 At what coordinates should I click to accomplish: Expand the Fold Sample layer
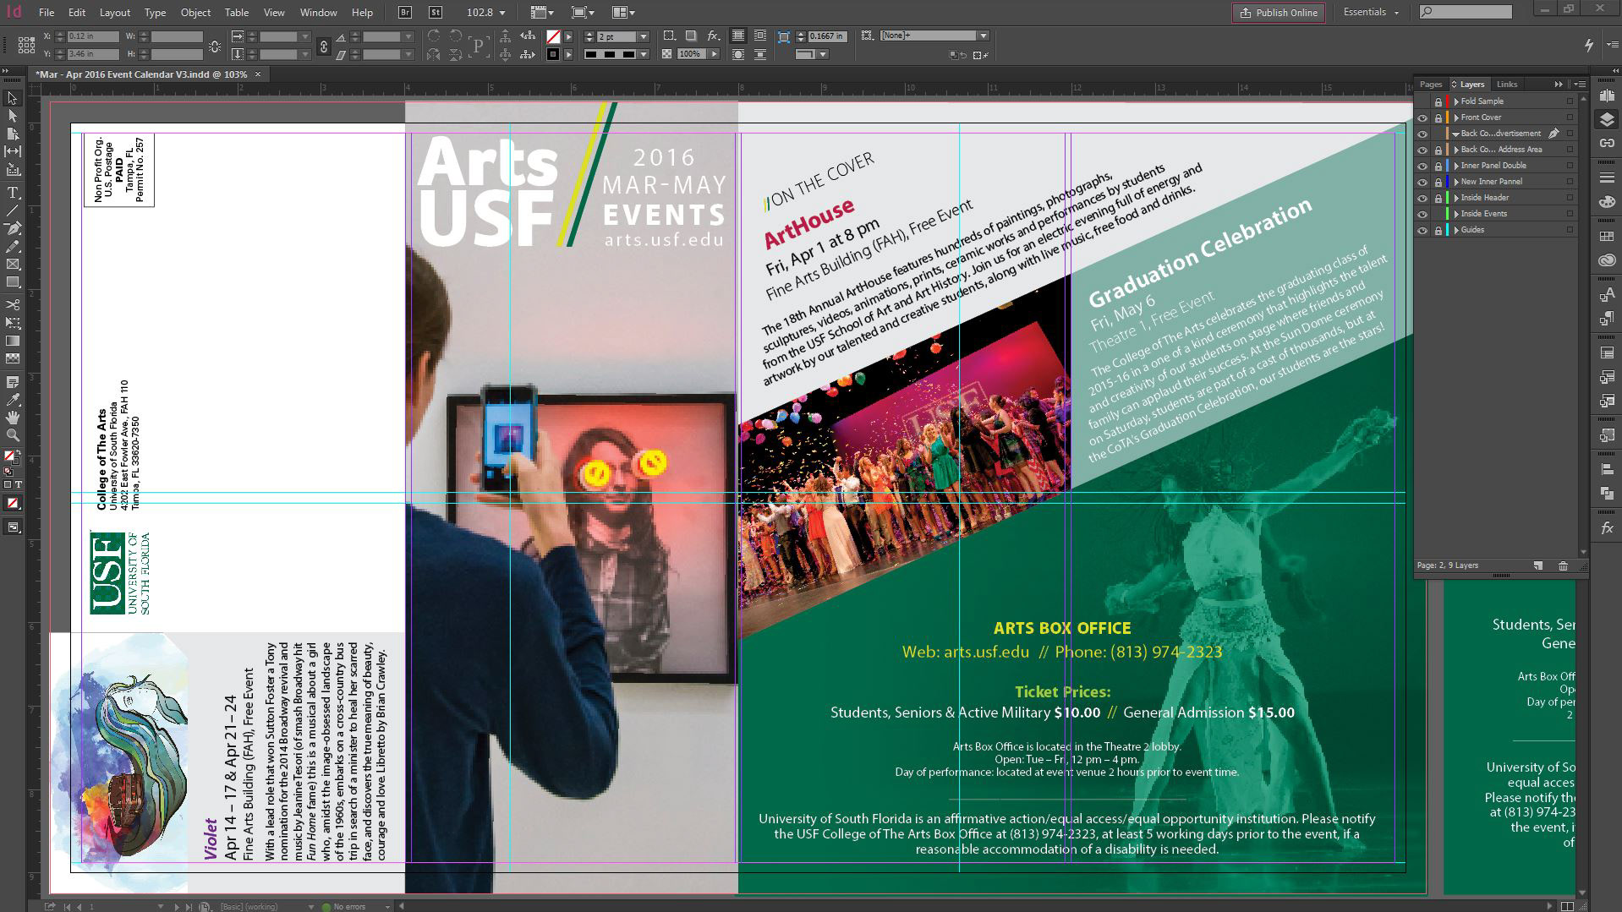click(x=1456, y=101)
